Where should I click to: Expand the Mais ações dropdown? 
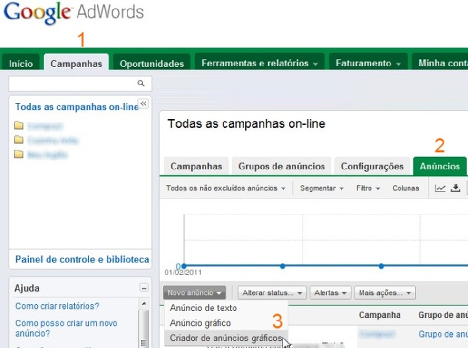(x=384, y=292)
